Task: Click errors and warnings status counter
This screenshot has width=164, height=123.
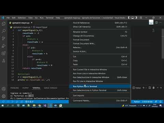Action: coord(29,101)
